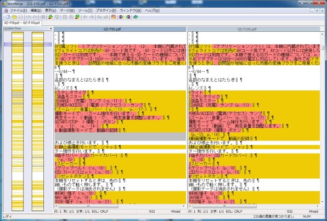Open the ファイル(F) menu
Image resolution: width=327 pixels, height=221 pixels.
(x=18, y=10)
